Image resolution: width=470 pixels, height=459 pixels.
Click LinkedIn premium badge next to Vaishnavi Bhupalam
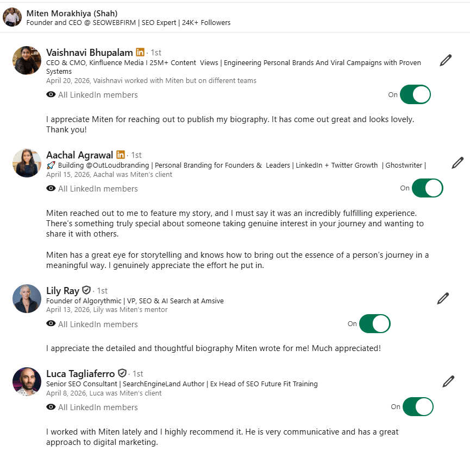point(140,53)
